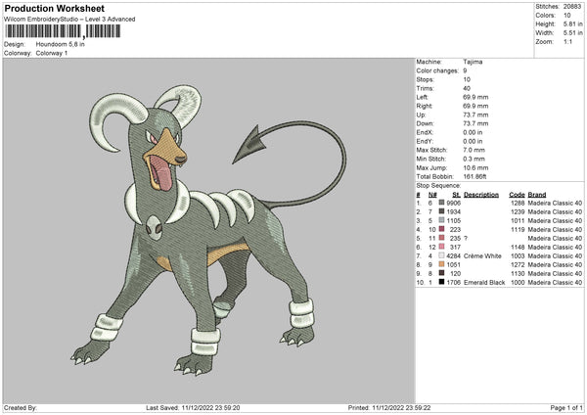The height and width of the screenshot is (415, 587).
Task: Click the stitch count '20883'
Action: [572, 7]
